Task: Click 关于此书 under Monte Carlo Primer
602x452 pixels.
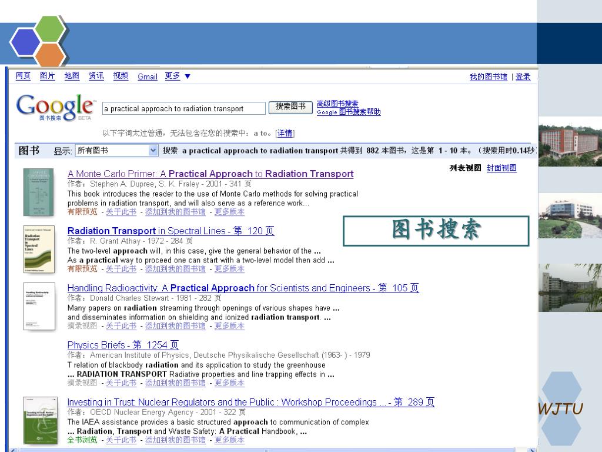Action: [121, 211]
